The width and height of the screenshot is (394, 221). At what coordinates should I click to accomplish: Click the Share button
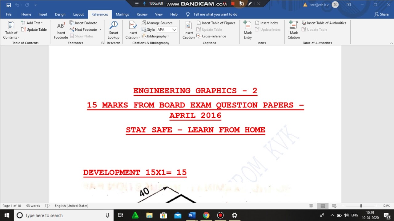[x=382, y=14]
